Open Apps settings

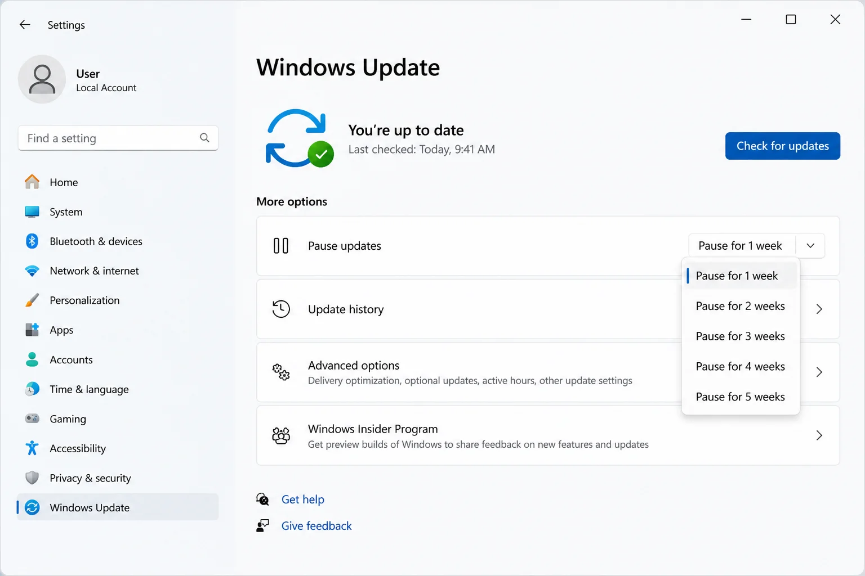click(118, 330)
